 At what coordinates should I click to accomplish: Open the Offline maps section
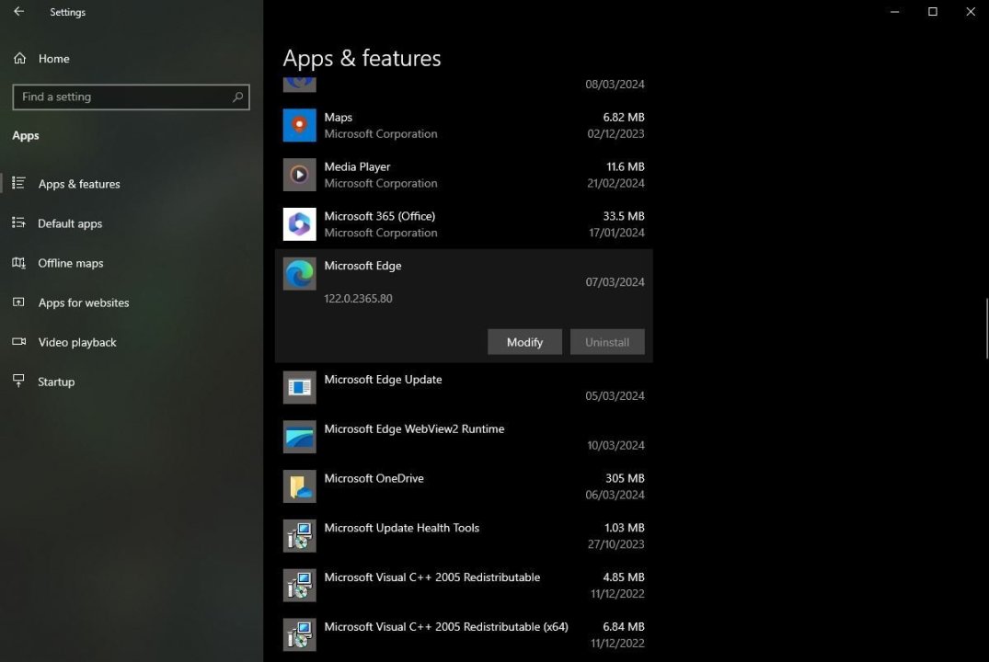click(x=71, y=263)
